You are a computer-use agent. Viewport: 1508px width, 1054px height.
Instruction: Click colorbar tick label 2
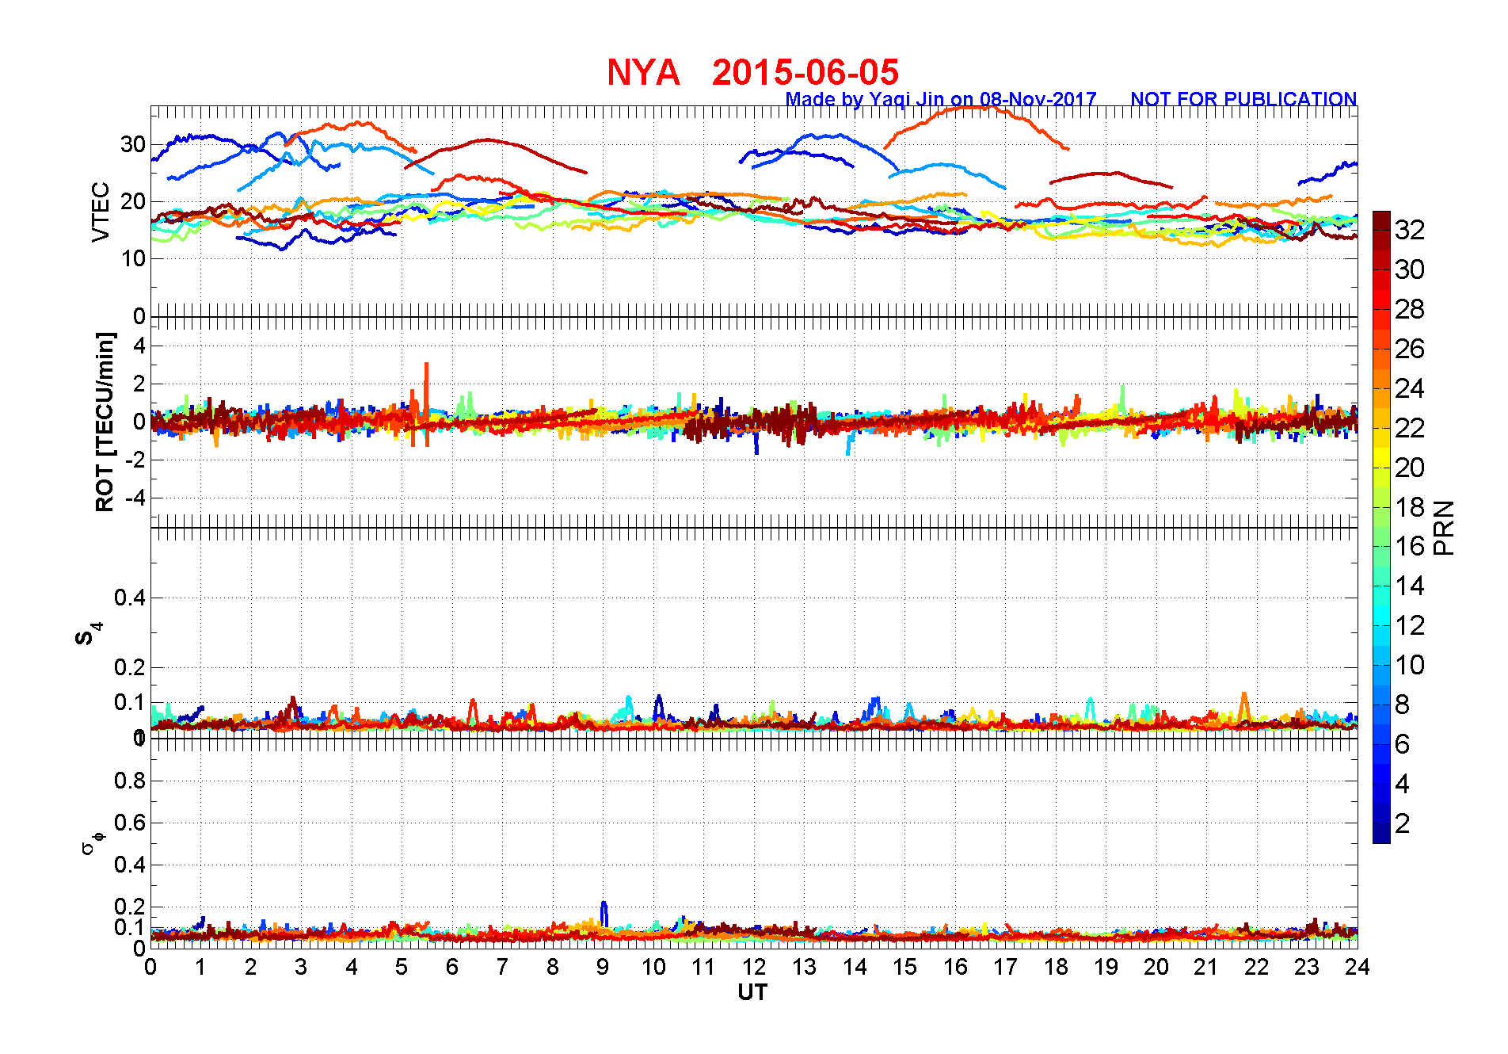[x=1403, y=823]
